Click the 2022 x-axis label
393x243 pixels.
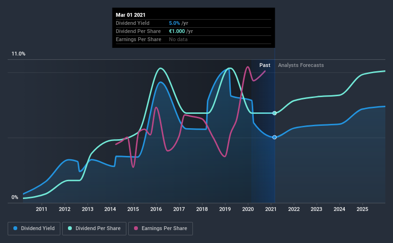pyautogui.click(x=294, y=209)
